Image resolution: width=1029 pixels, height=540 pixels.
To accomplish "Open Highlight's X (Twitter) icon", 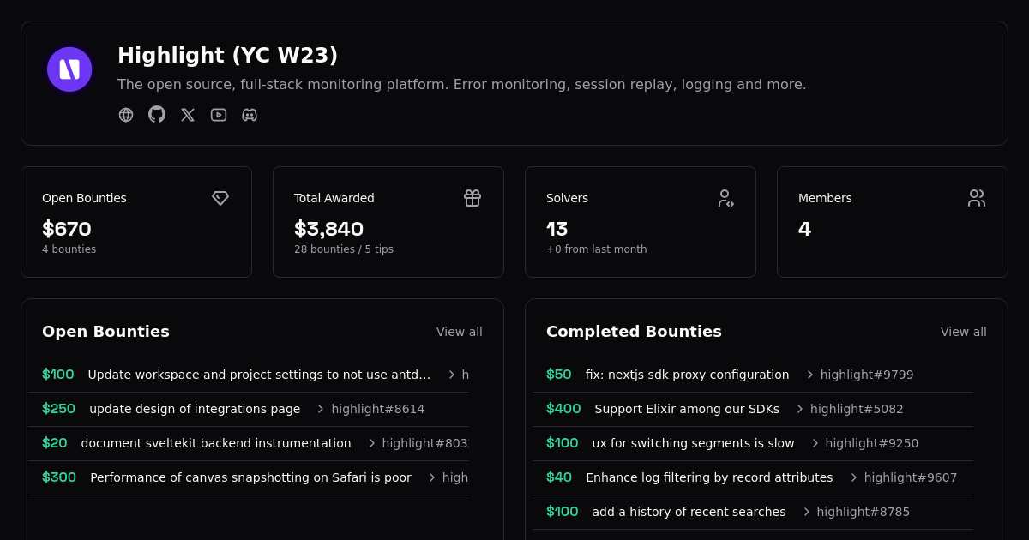I will 188,114.
